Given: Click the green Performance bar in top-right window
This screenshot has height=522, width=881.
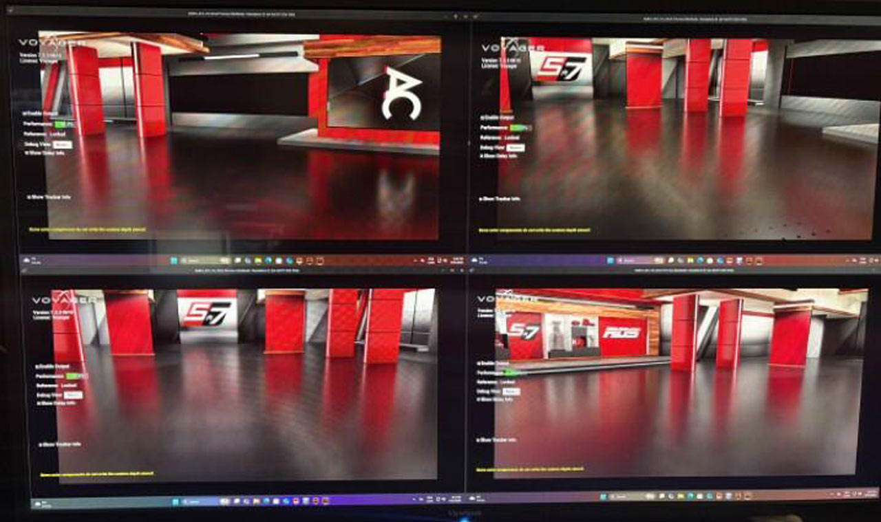Looking at the screenshot, I should (x=521, y=128).
